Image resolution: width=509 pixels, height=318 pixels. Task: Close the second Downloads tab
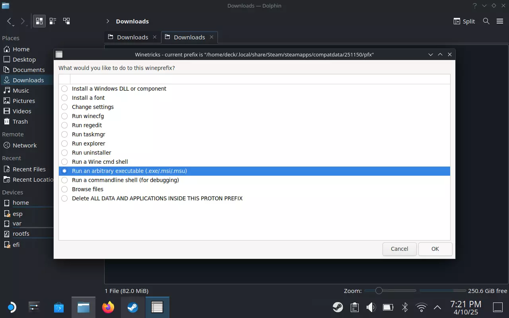point(212,37)
